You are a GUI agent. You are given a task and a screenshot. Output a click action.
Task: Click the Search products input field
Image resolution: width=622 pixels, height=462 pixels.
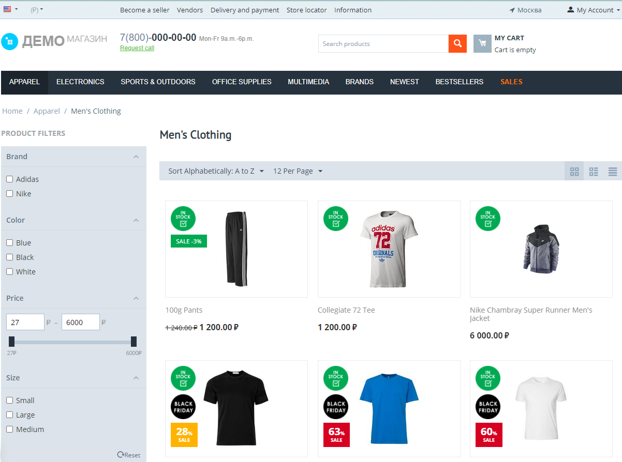[383, 44]
